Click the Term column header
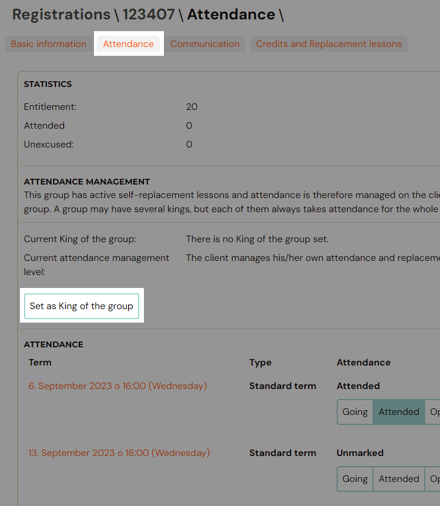This screenshot has width=440, height=506. tap(40, 363)
